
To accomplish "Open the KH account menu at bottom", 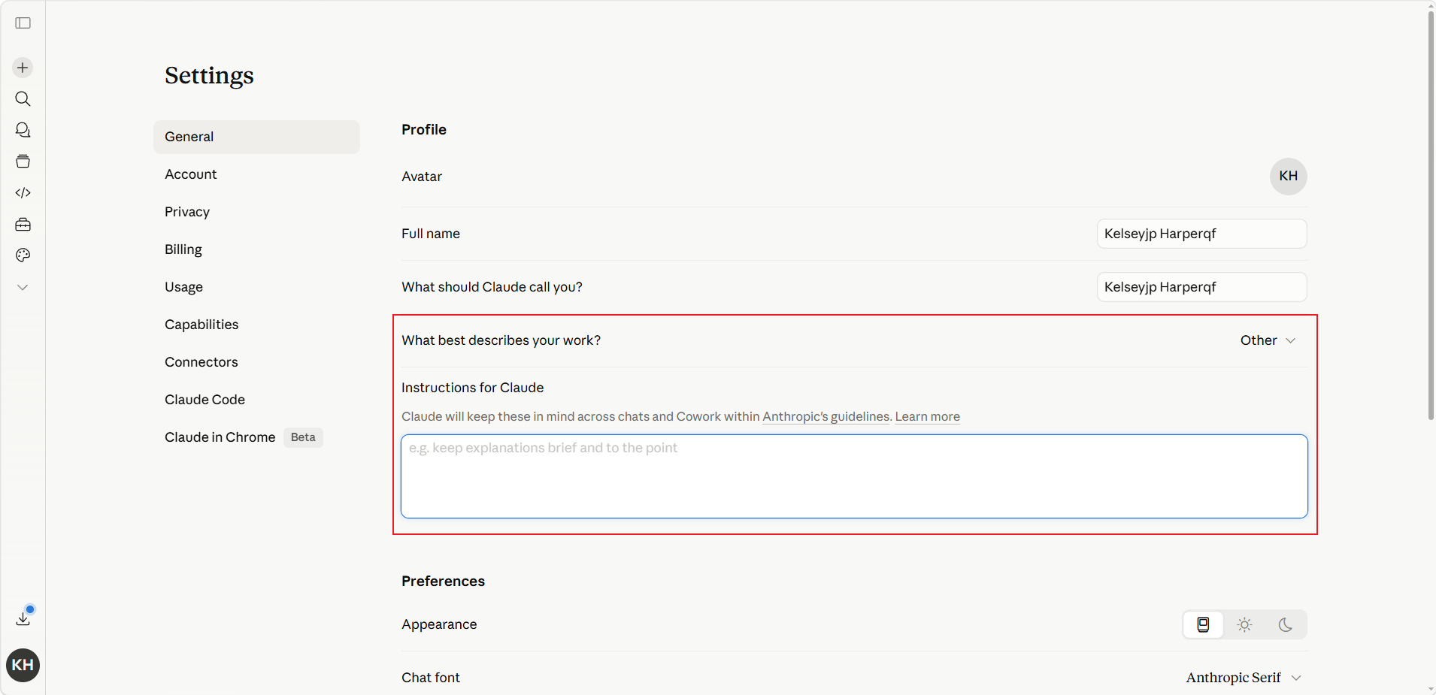I will click(x=23, y=665).
